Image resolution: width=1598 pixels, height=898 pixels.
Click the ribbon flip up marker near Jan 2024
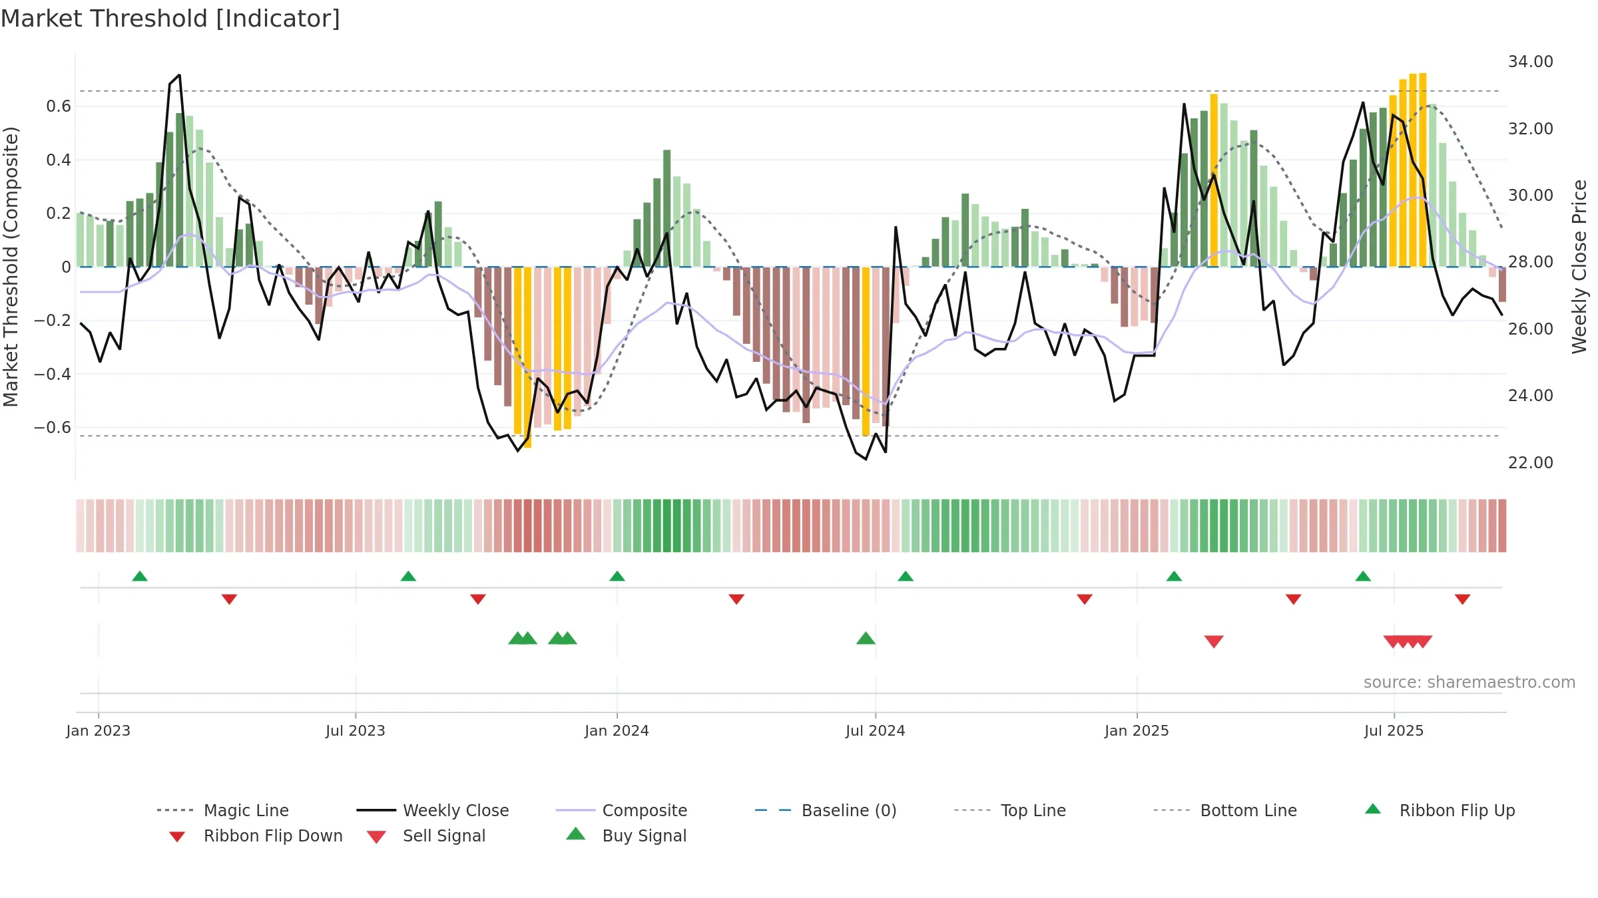[x=617, y=576]
